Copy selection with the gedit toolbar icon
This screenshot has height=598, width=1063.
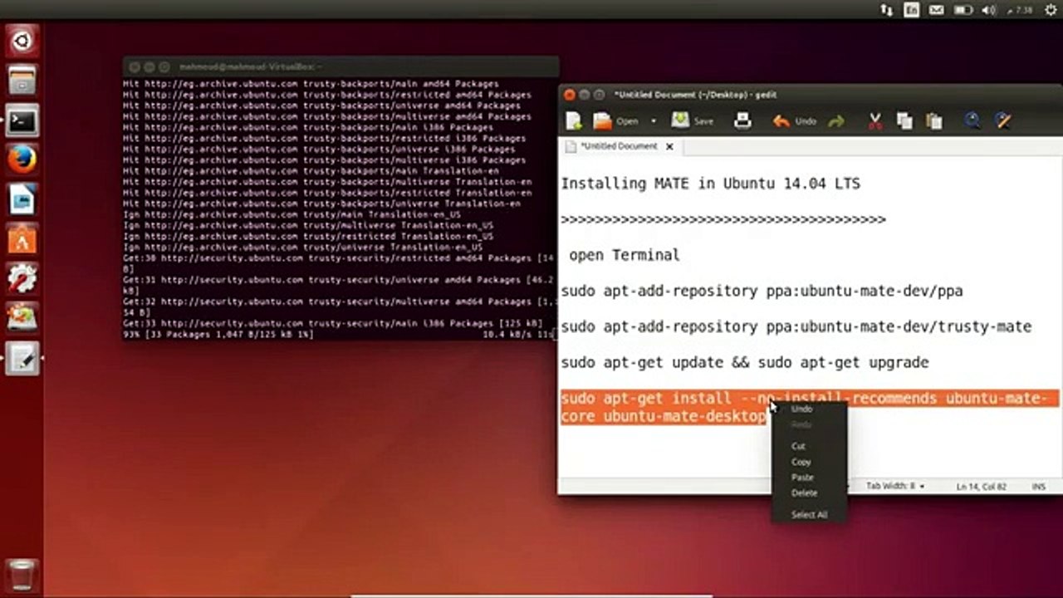point(904,121)
